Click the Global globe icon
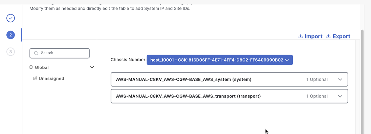 pos(31,67)
